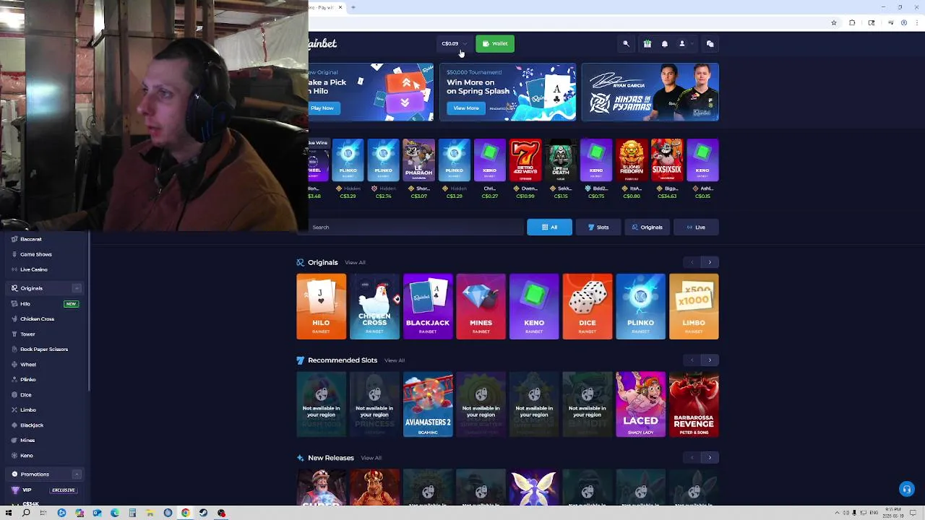Screen dimensions: 925x520
Task: Open the LIMBO x1000 game card
Action: click(x=694, y=306)
